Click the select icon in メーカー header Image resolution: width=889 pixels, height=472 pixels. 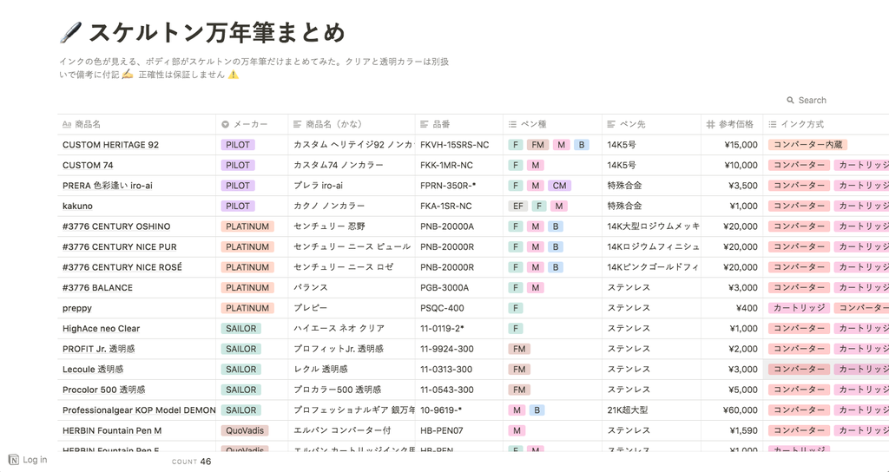[225, 124]
